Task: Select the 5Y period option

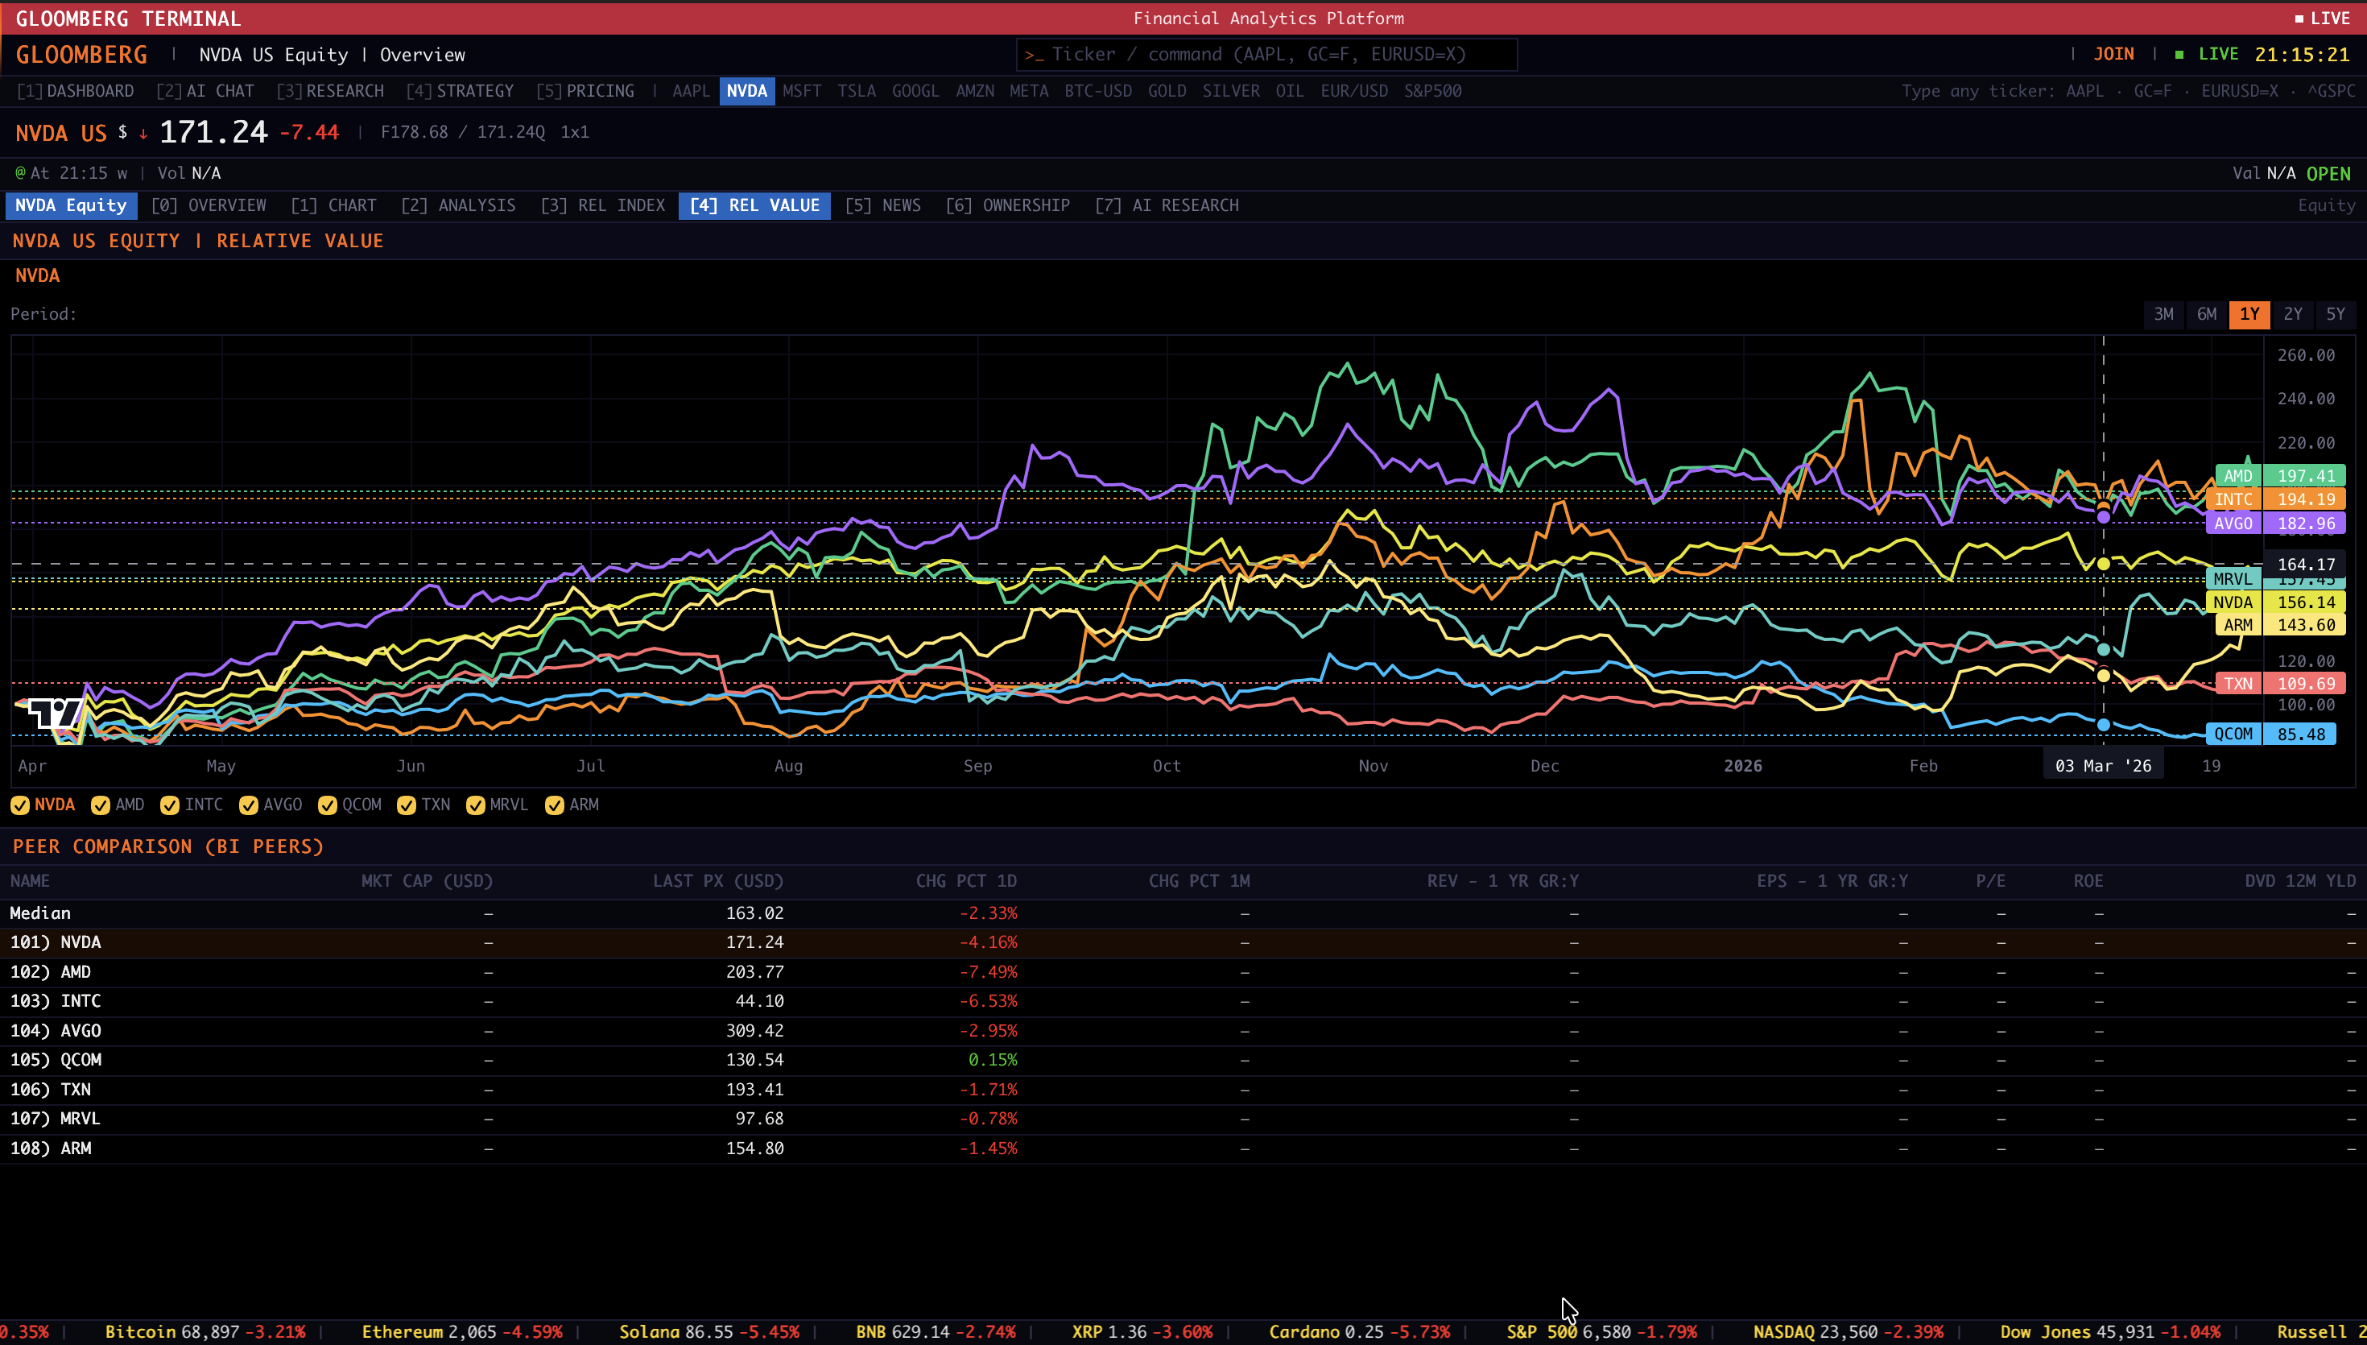Action: tap(2335, 314)
